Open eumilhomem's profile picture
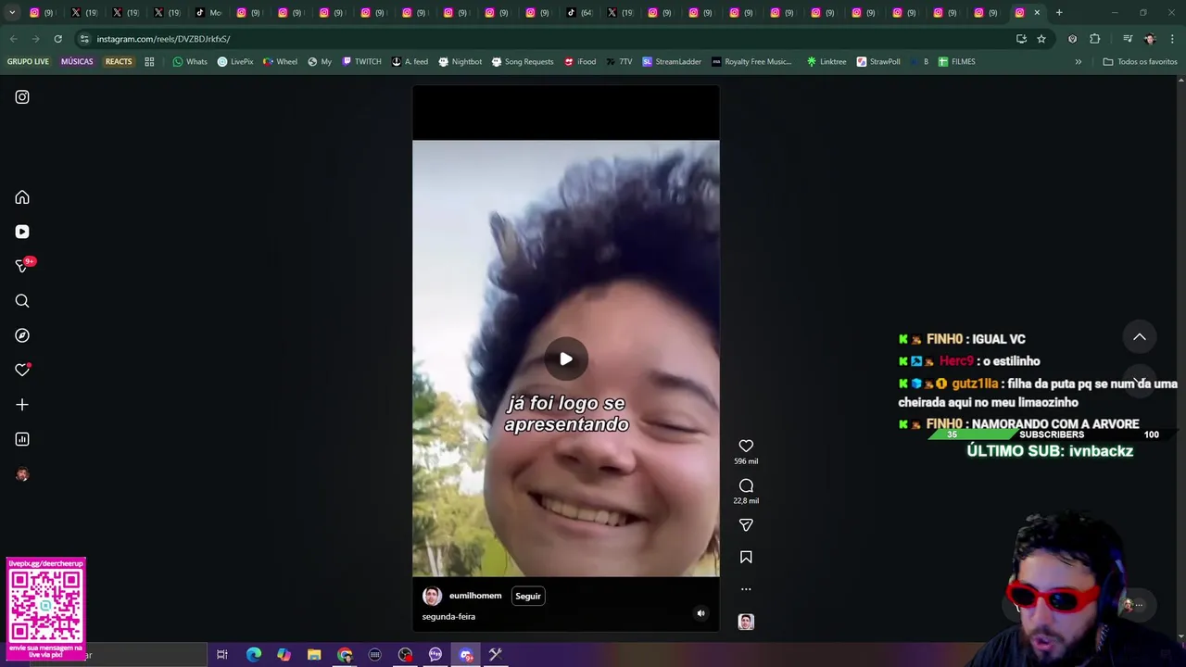The image size is (1186, 667). (432, 596)
